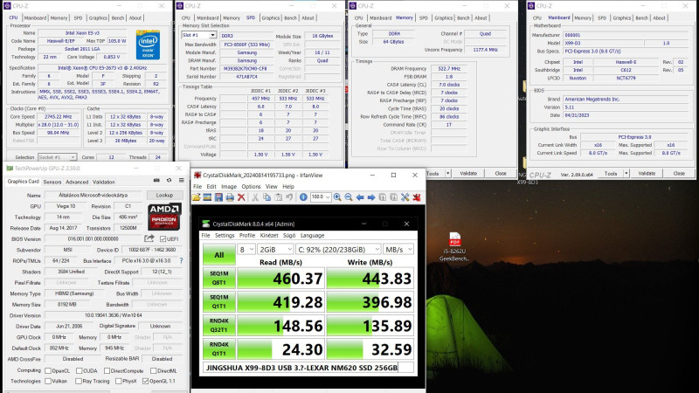Toggle the DirectCompute checkbox in GPU-Z
Viewport: 699px width, 393px height.
107,370
